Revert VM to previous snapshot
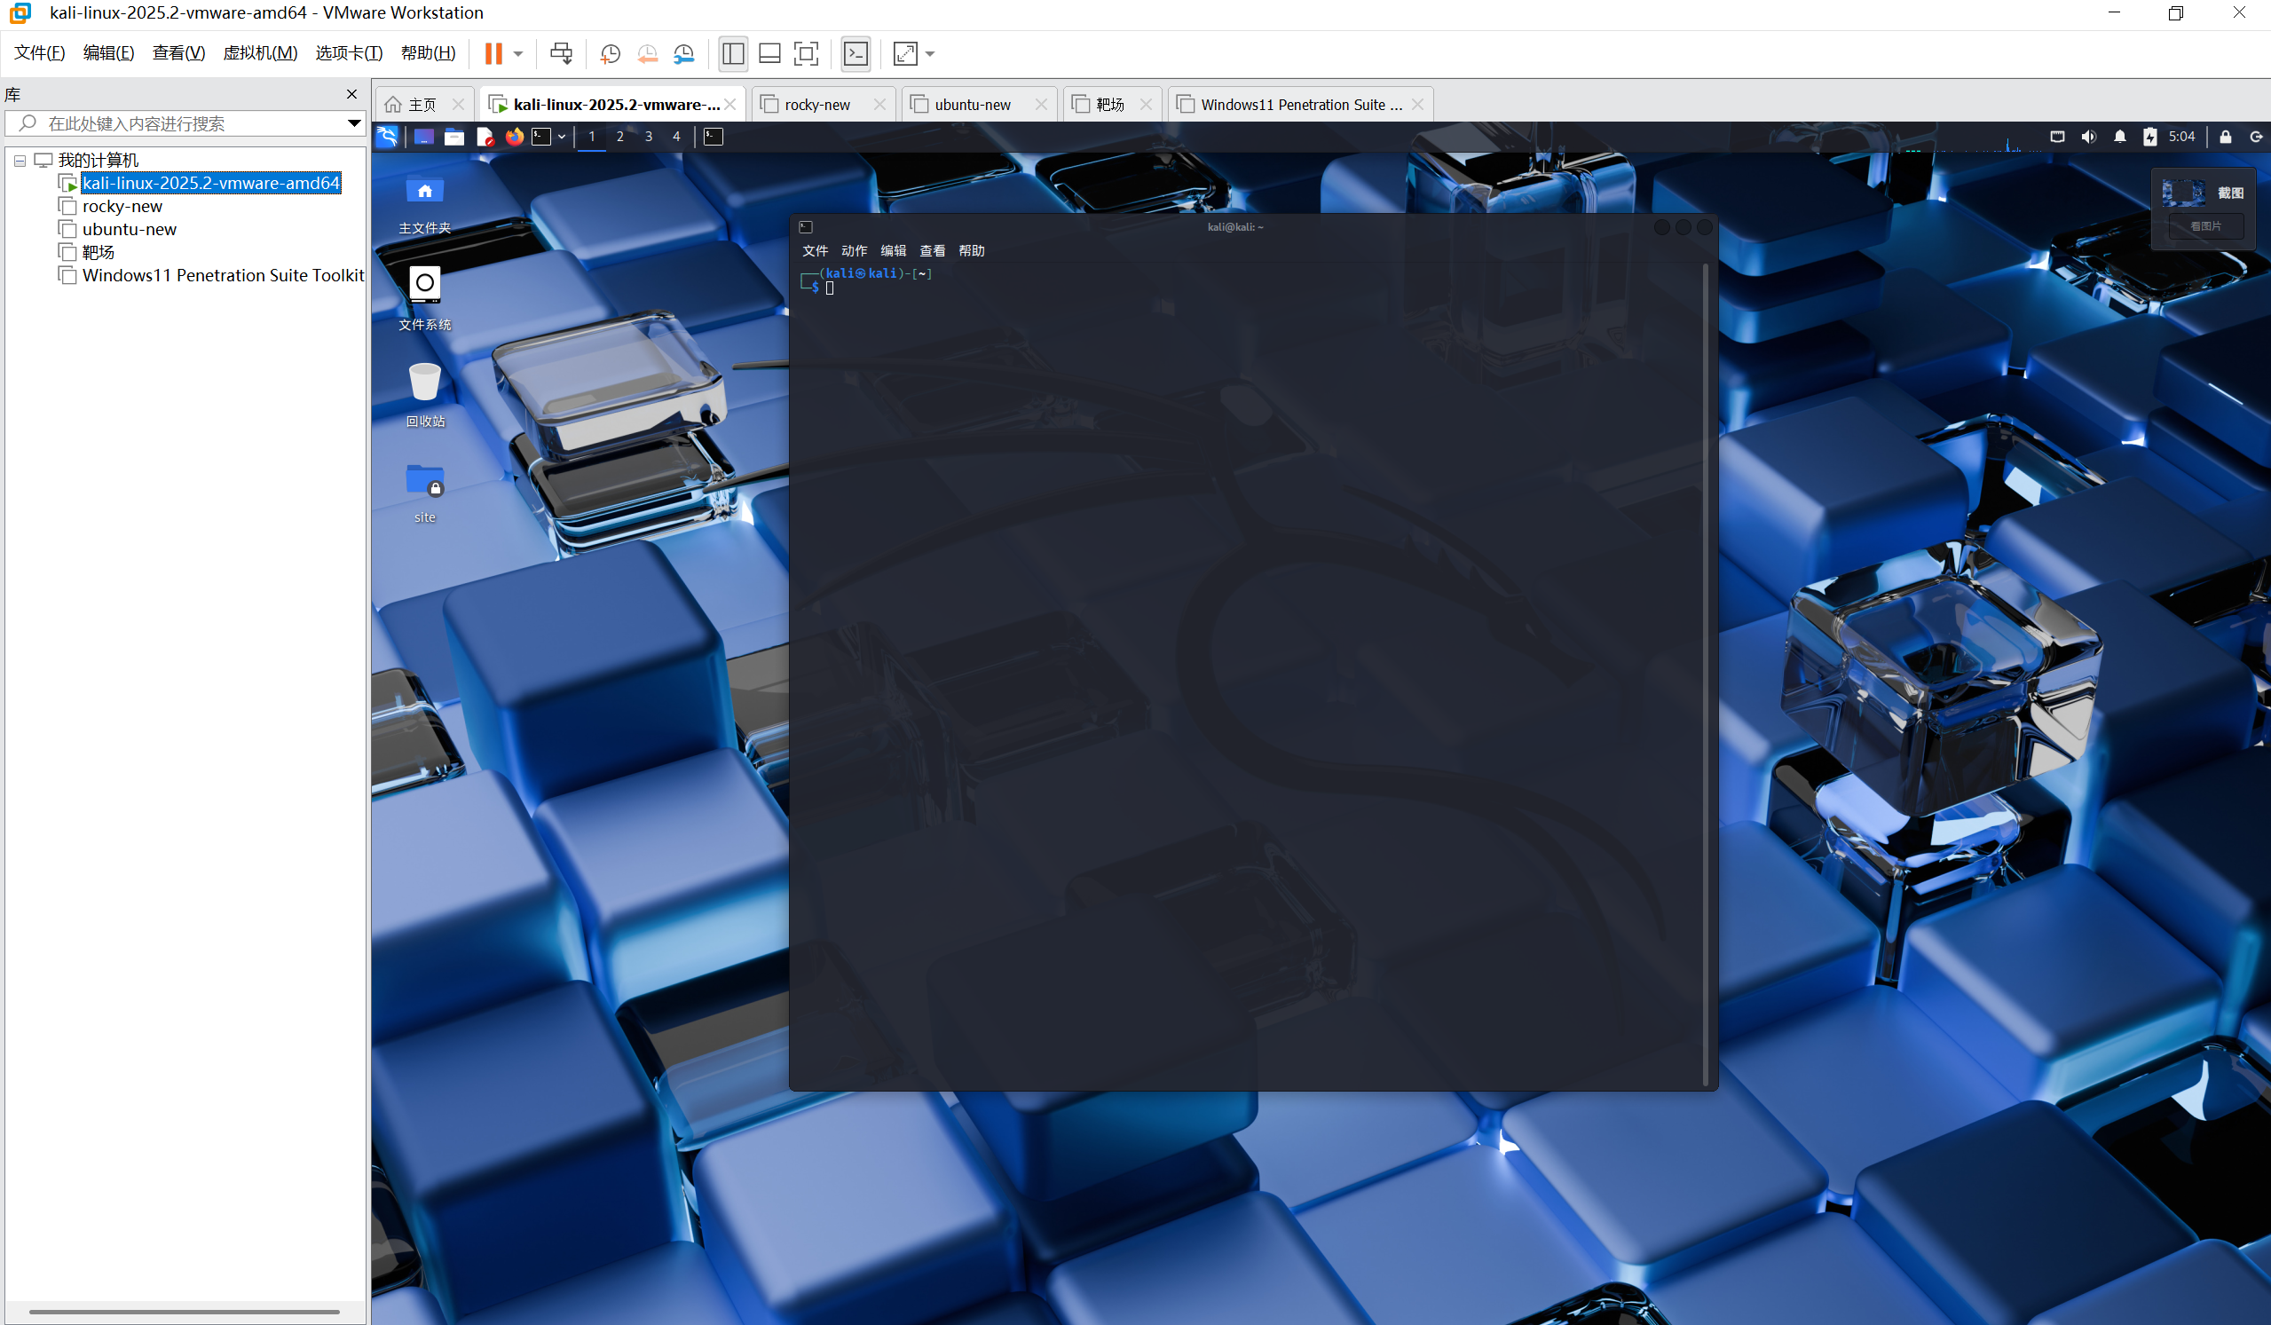 (647, 54)
